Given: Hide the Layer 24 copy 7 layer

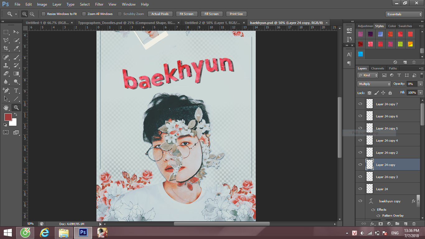Looking at the screenshot, I should tap(360, 104).
